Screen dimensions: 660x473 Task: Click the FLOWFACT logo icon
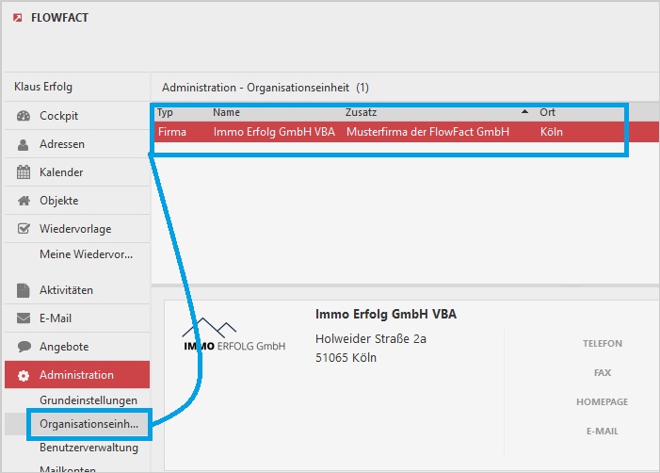tap(17, 17)
